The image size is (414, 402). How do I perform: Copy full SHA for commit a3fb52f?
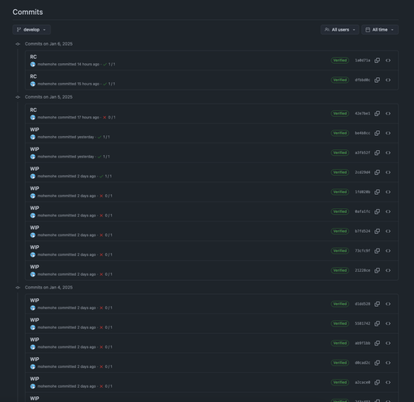click(377, 153)
